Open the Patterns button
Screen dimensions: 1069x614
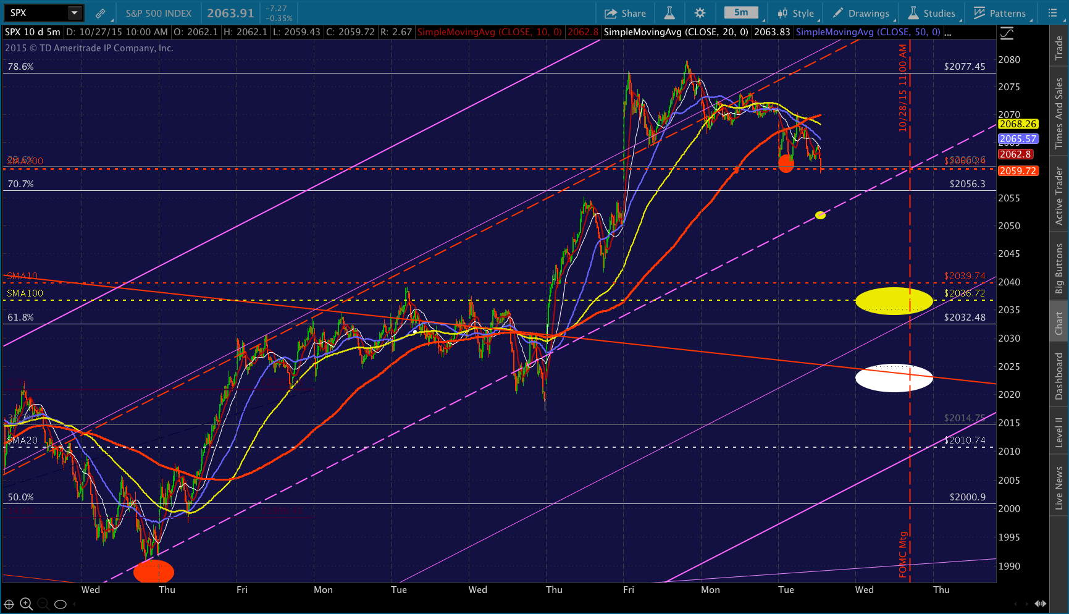1000,13
